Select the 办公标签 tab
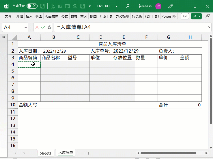 coord(122,16)
